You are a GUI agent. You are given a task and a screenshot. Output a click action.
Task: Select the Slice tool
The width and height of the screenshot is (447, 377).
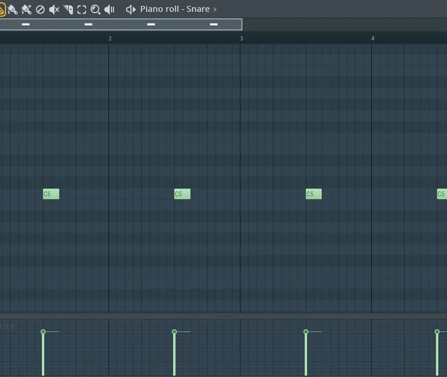(68, 9)
